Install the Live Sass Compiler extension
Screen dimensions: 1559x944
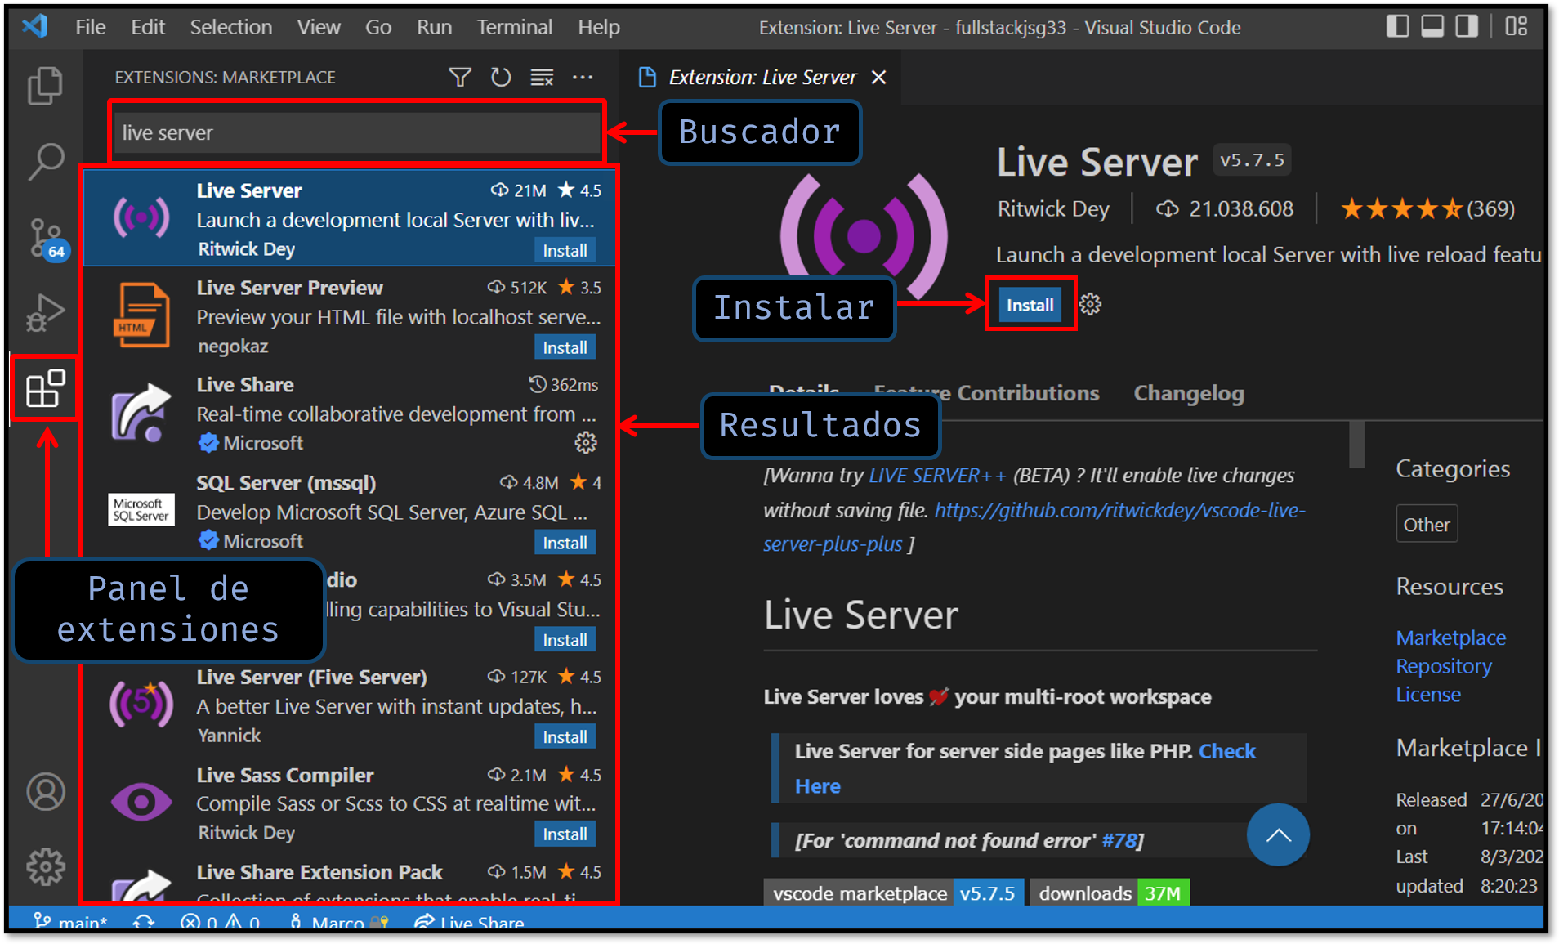565,834
